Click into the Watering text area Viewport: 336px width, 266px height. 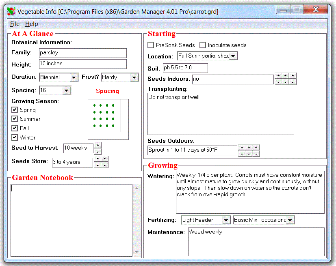[250, 192]
